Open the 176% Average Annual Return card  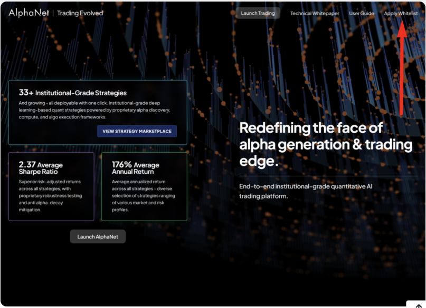(x=144, y=186)
